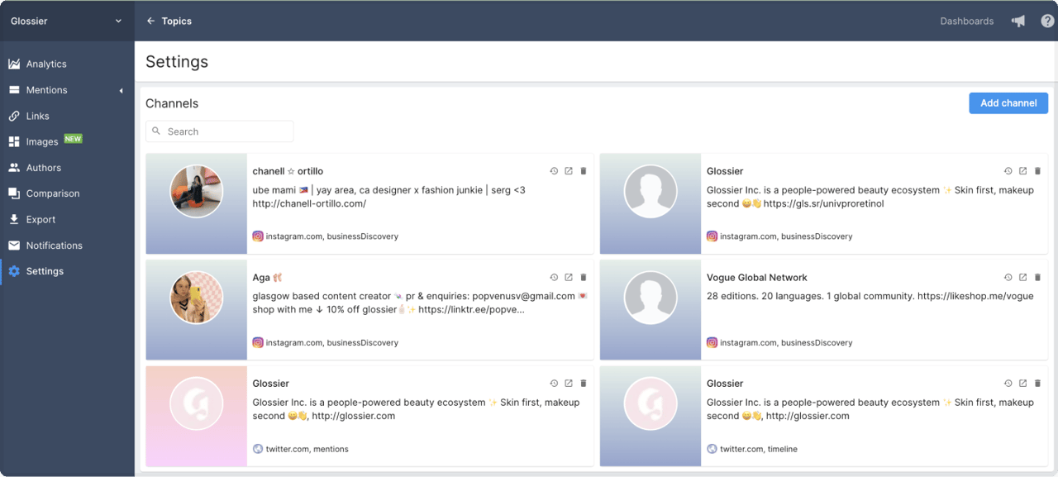The image size is (1058, 477).
Task: Open Notifications in the sidebar
Action: click(x=55, y=246)
